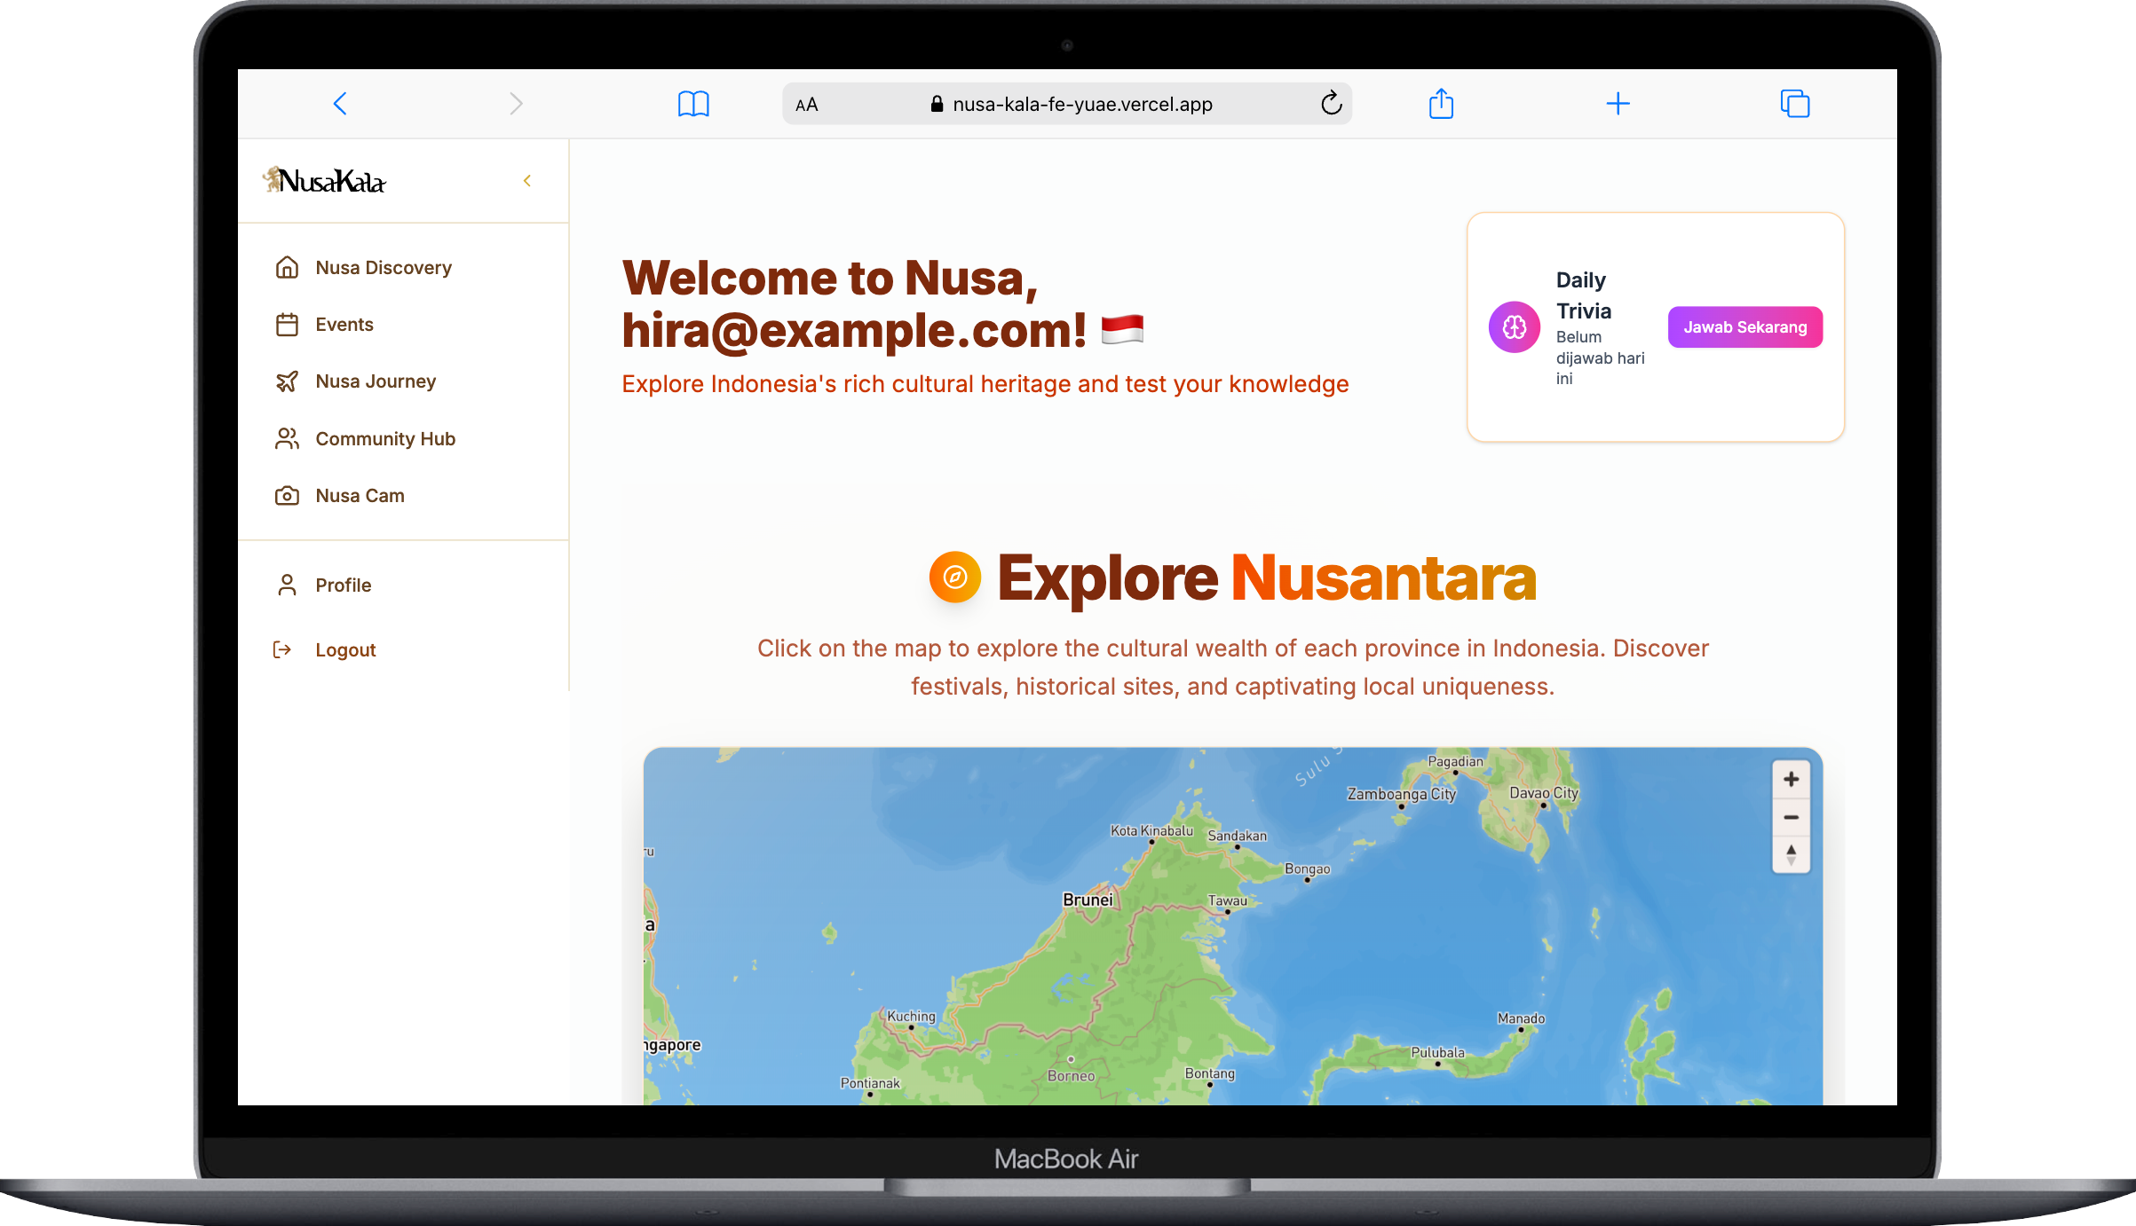Click the Safari back arrow
The width and height of the screenshot is (2136, 1226).
[340, 104]
